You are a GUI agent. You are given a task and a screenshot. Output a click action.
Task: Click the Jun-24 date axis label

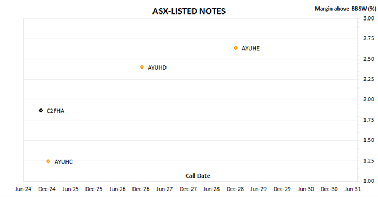(x=23, y=189)
